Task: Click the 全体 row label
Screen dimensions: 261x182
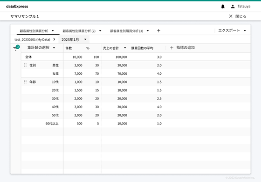Action: (28, 57)
